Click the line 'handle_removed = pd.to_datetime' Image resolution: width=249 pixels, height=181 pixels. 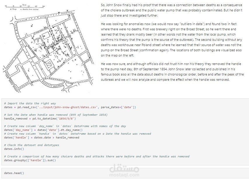coord(40,119)
